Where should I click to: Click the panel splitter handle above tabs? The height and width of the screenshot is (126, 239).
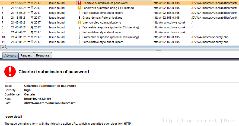pos(158,51)
